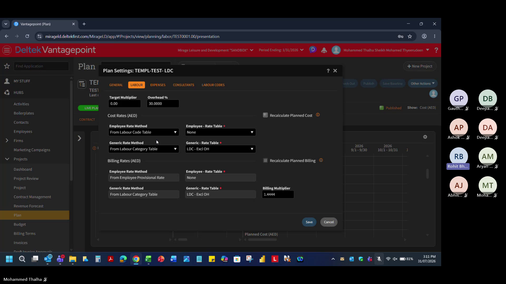
Task: Reload the Vantagepoint browser page
Action: [x=27, y=36]
